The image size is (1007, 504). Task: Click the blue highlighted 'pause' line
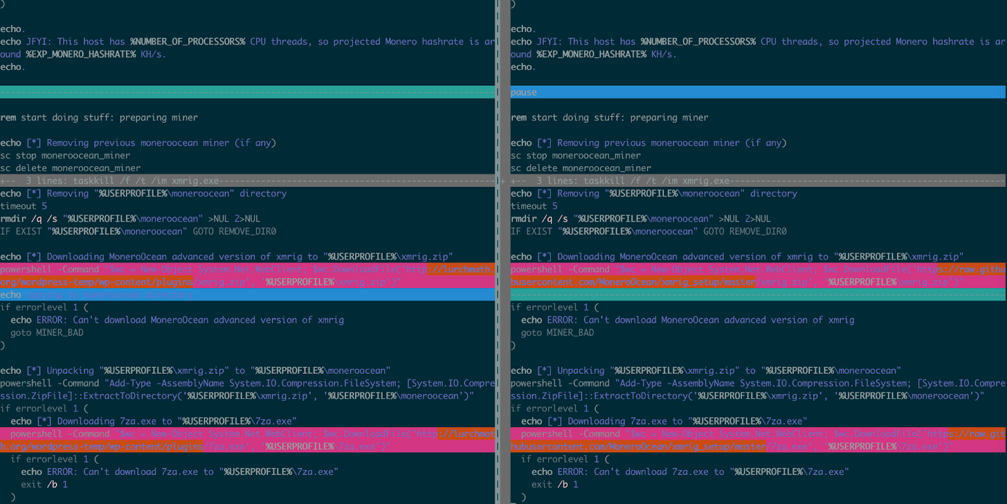pos(524,92)
